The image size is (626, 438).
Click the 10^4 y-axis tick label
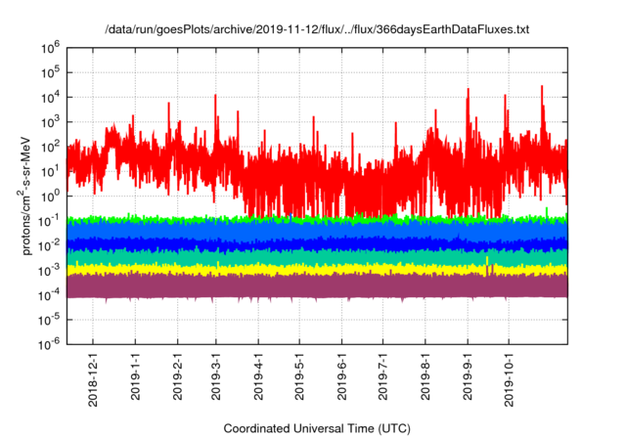50,98
